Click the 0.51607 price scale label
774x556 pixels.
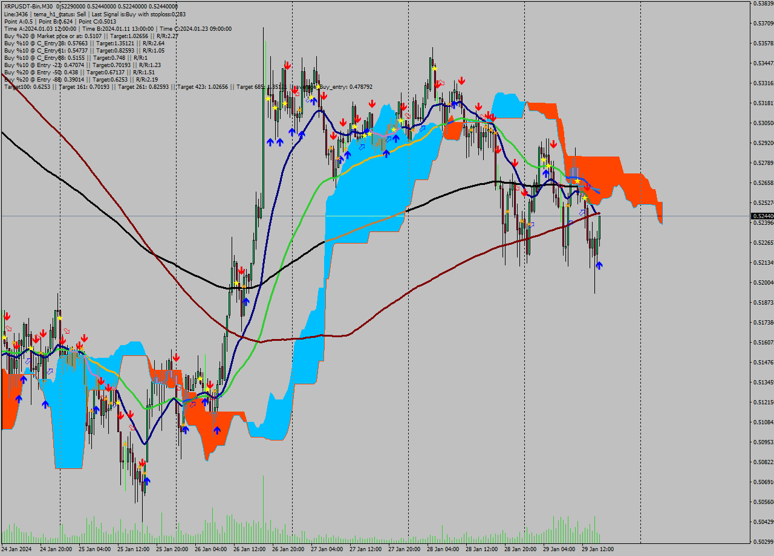(763, 343)
